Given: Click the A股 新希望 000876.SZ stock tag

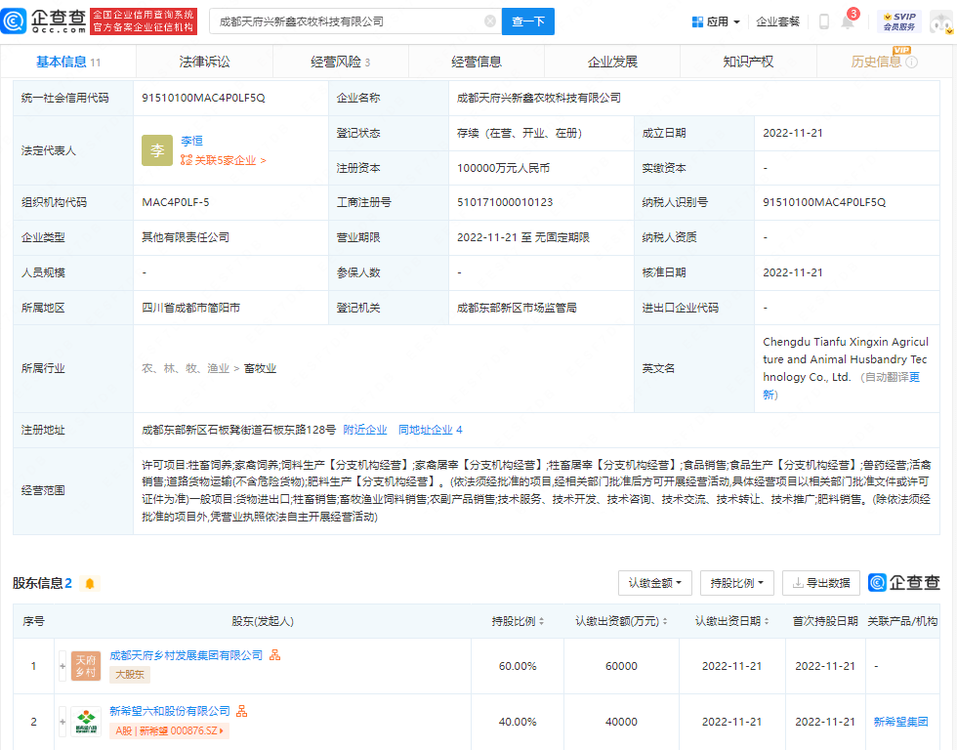Looking at the screenshot, I should (169, 730).
